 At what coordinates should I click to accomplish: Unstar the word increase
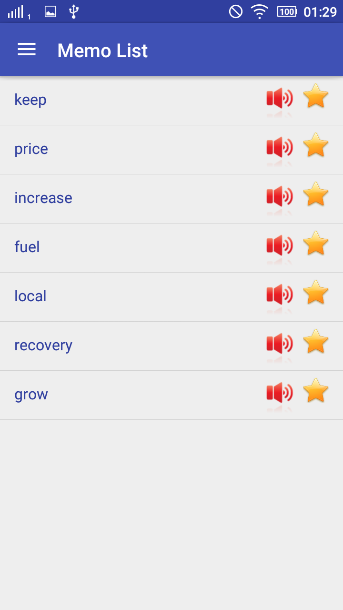(316, 194)
